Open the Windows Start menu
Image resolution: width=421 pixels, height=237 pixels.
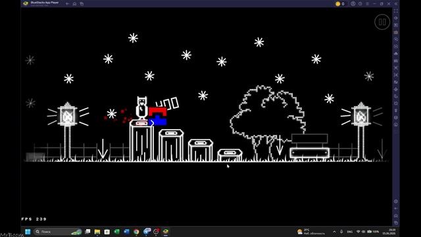(x=28, y=232)
